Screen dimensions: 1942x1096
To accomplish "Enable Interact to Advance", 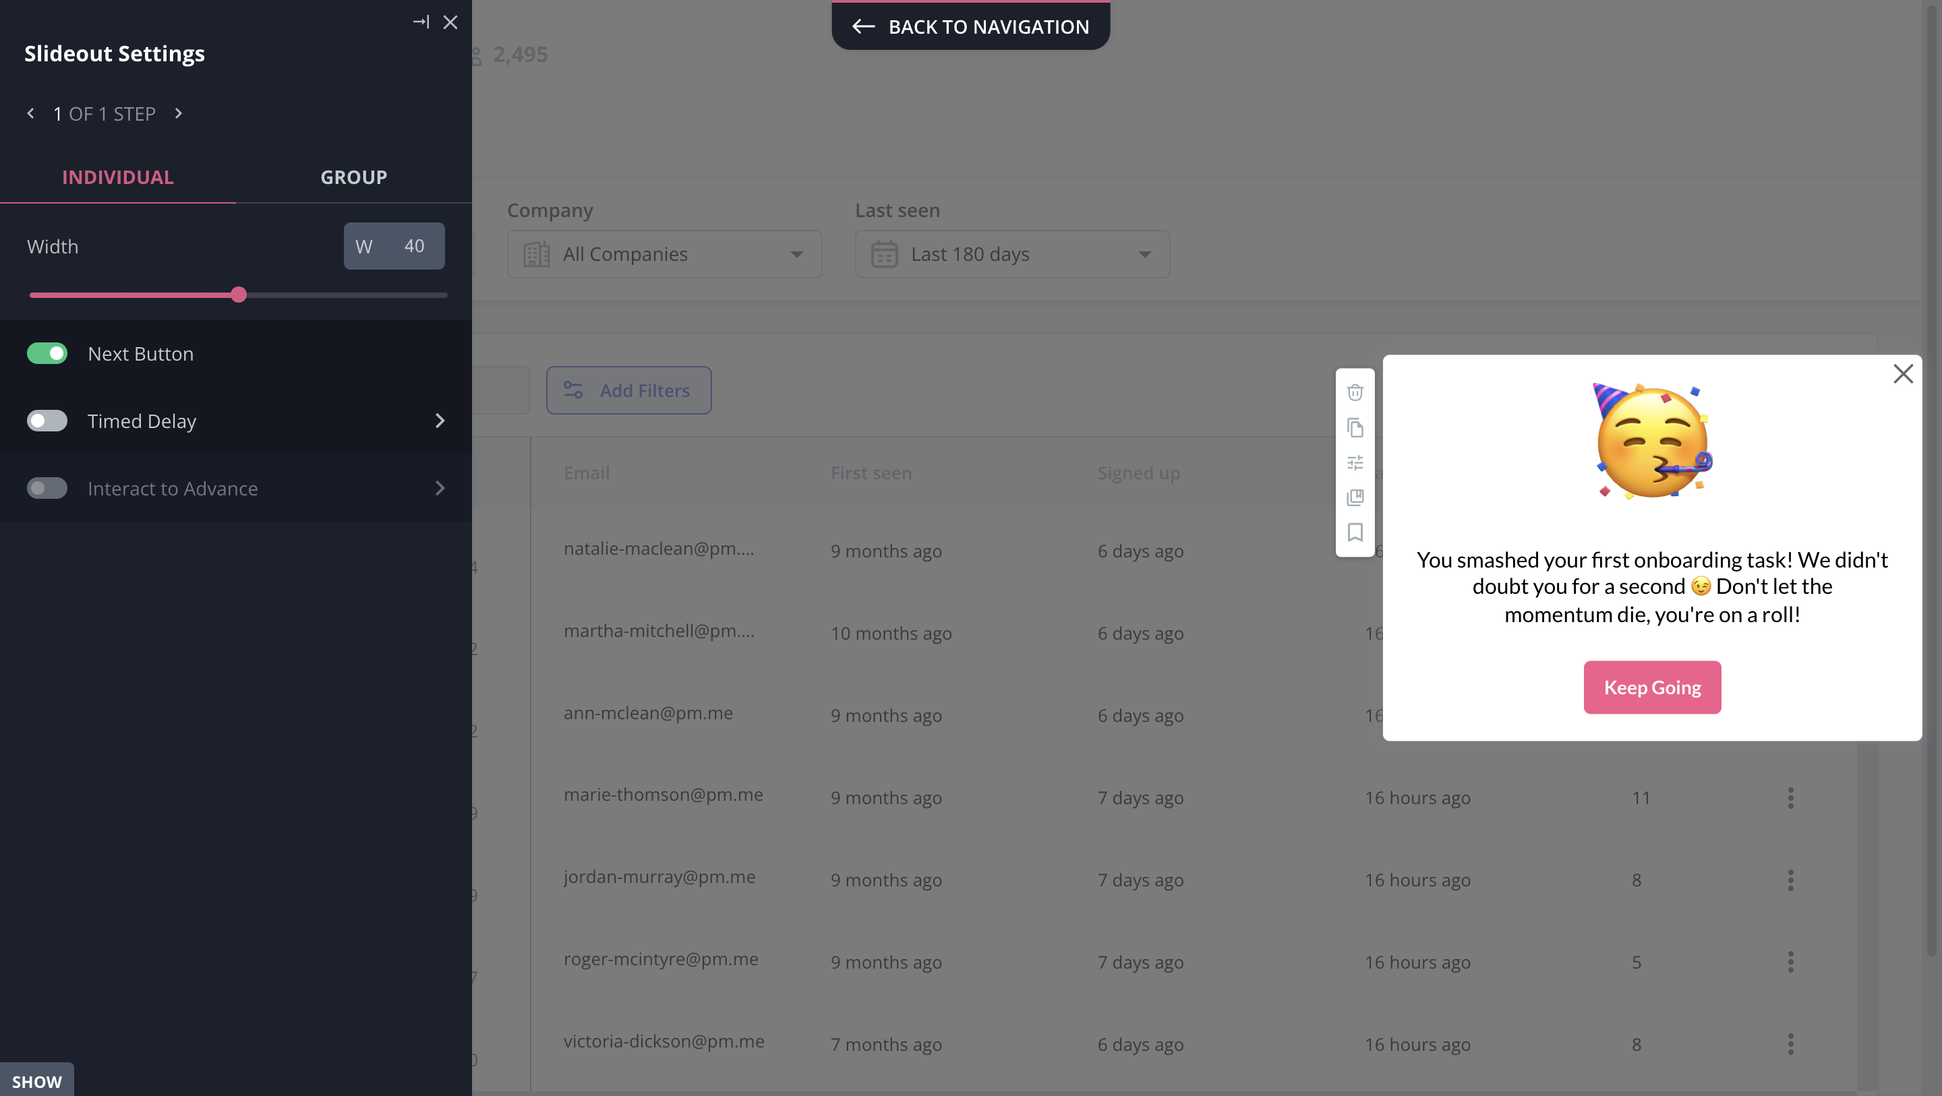I will (x=47, y=489).
